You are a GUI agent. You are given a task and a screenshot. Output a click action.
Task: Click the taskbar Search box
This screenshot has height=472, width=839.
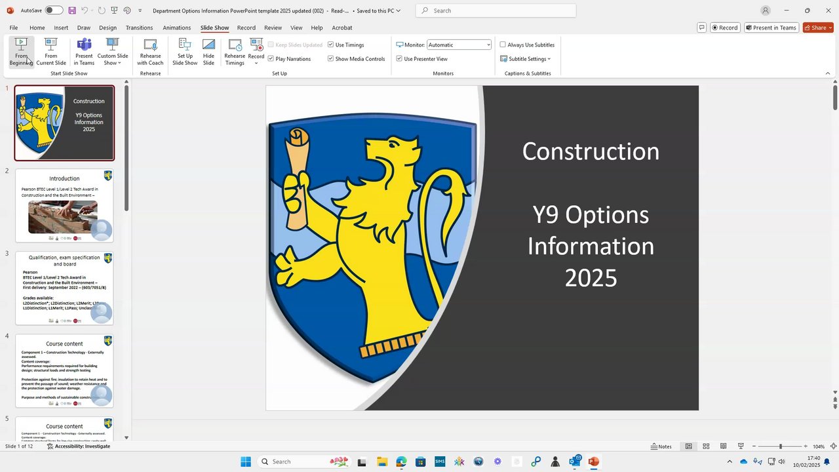tap(304, 462)
